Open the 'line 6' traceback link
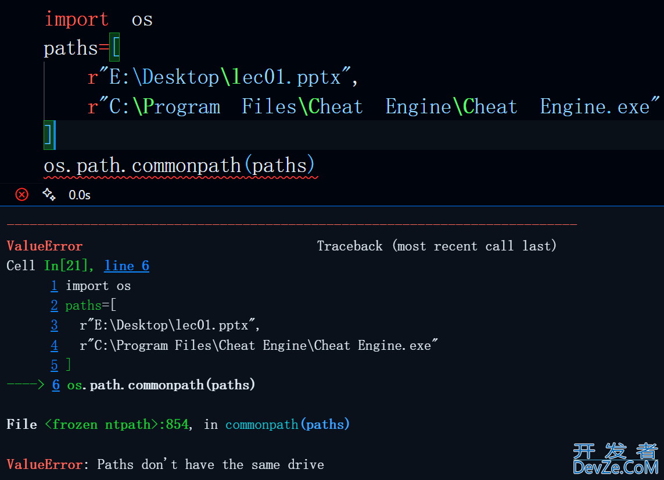The height and width of the screenshot is (480, 664). click(127, 266)
